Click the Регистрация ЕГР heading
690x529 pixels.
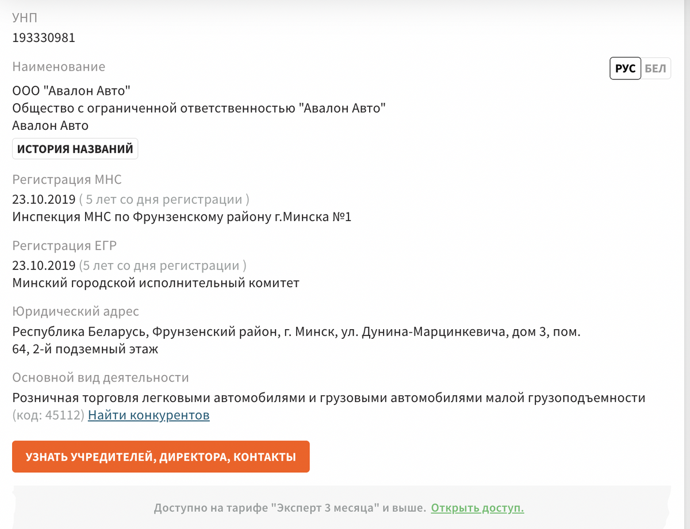click(64, 246)
